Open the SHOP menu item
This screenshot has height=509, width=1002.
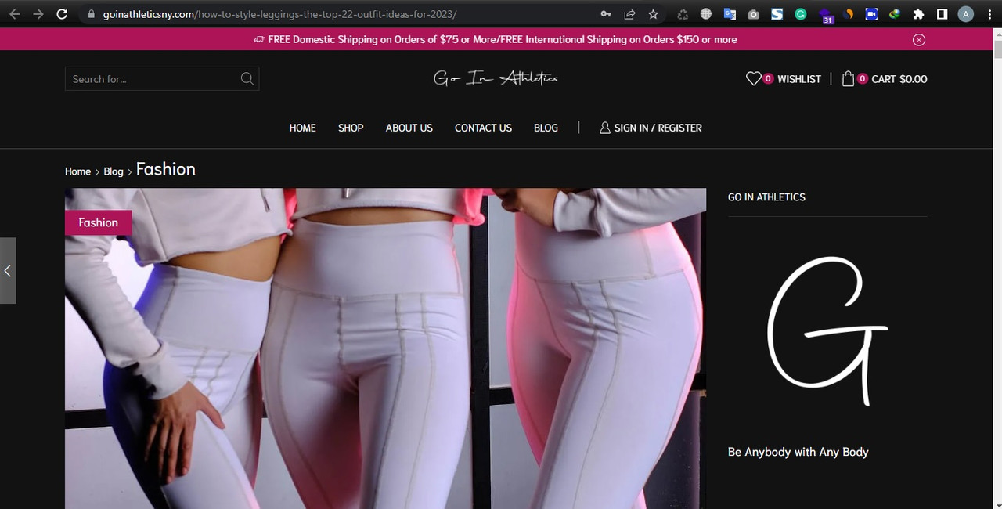click(x=351, y=128)
